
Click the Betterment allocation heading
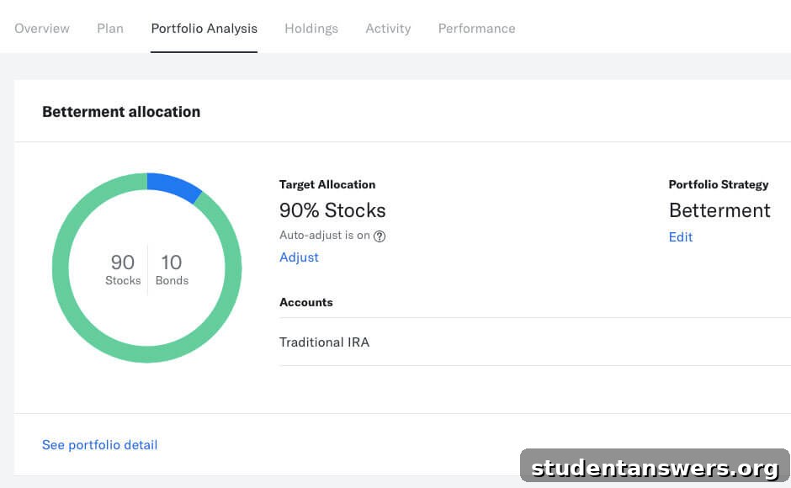point(121,112)
